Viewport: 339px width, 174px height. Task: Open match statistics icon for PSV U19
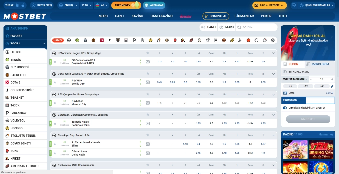coord(148,82)
